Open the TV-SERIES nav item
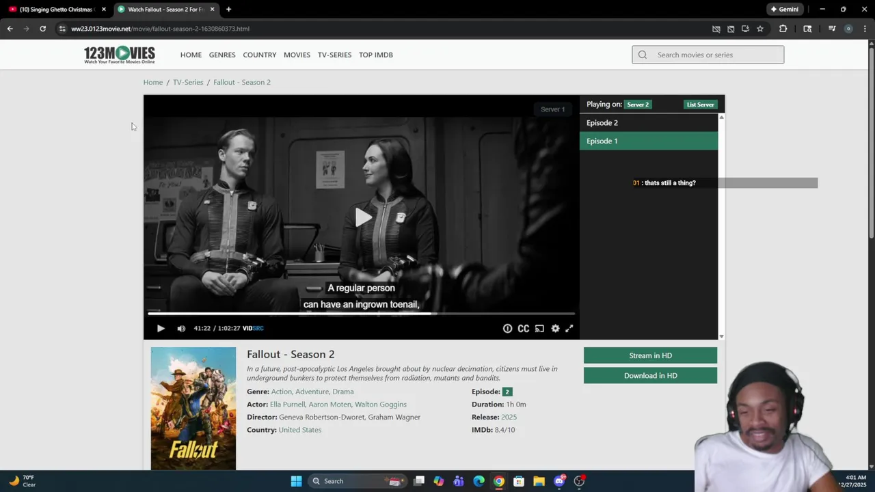 [x=334, y=55]
